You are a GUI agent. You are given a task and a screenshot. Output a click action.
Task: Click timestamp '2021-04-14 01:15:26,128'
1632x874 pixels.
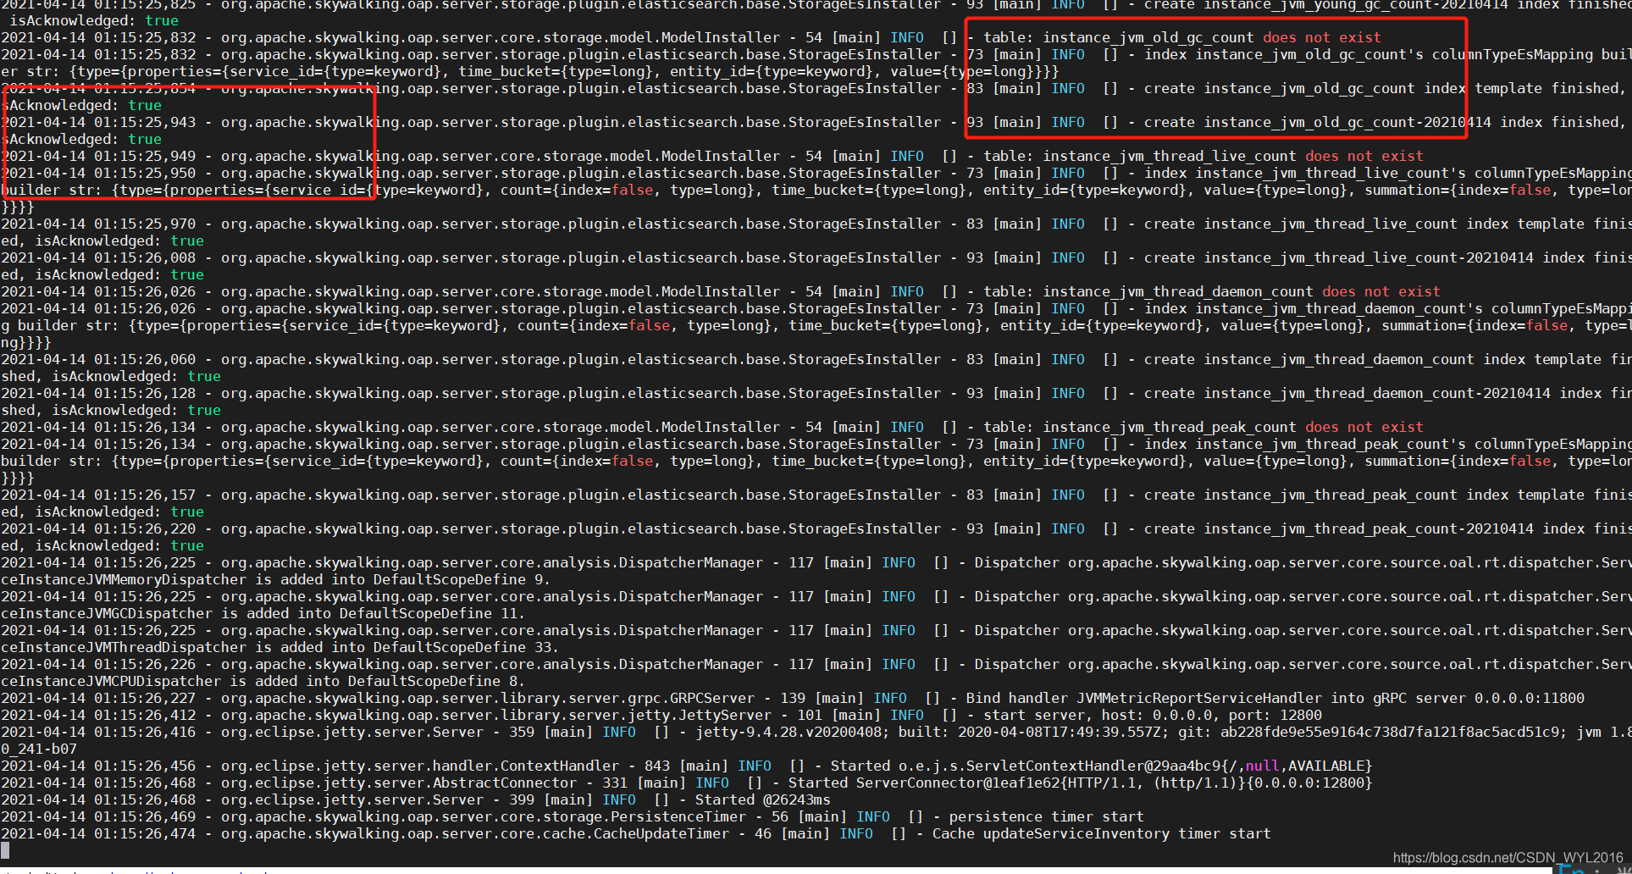point(98,393)
